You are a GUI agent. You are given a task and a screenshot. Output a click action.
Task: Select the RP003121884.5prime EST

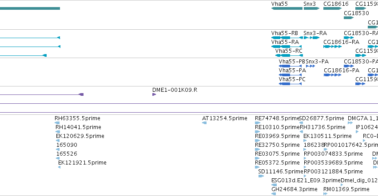(305, 176)
